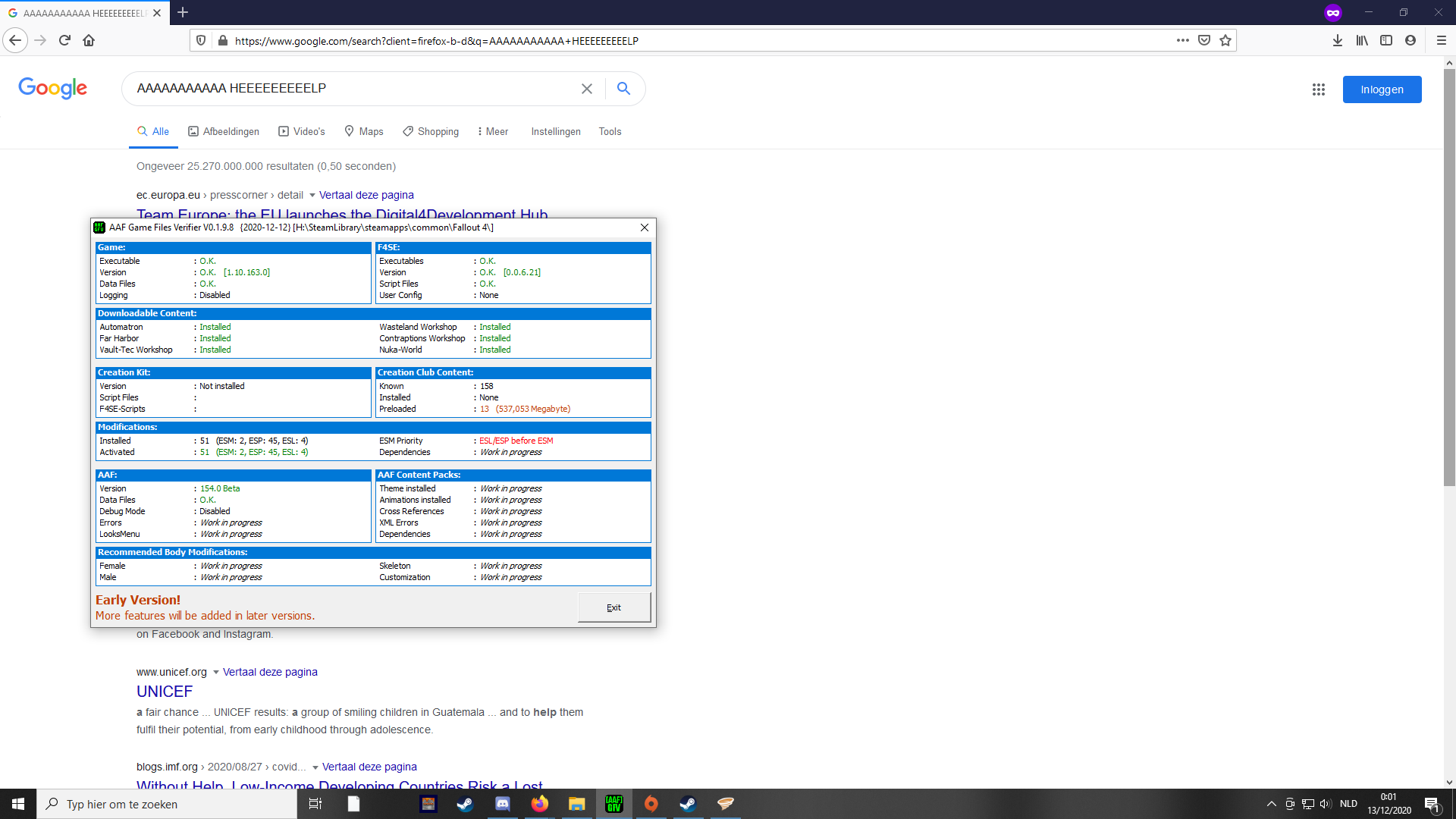The image size is (1456, 819).
Task: Open tracking protection shield in address bar
Action: point(201,40)
